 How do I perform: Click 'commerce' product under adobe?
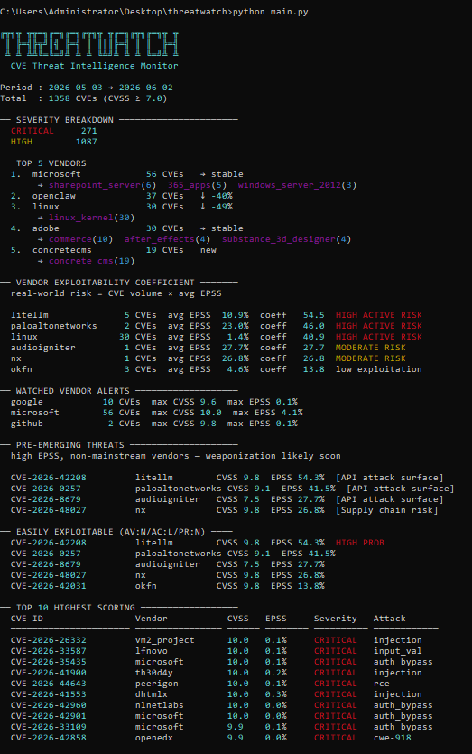70,239
